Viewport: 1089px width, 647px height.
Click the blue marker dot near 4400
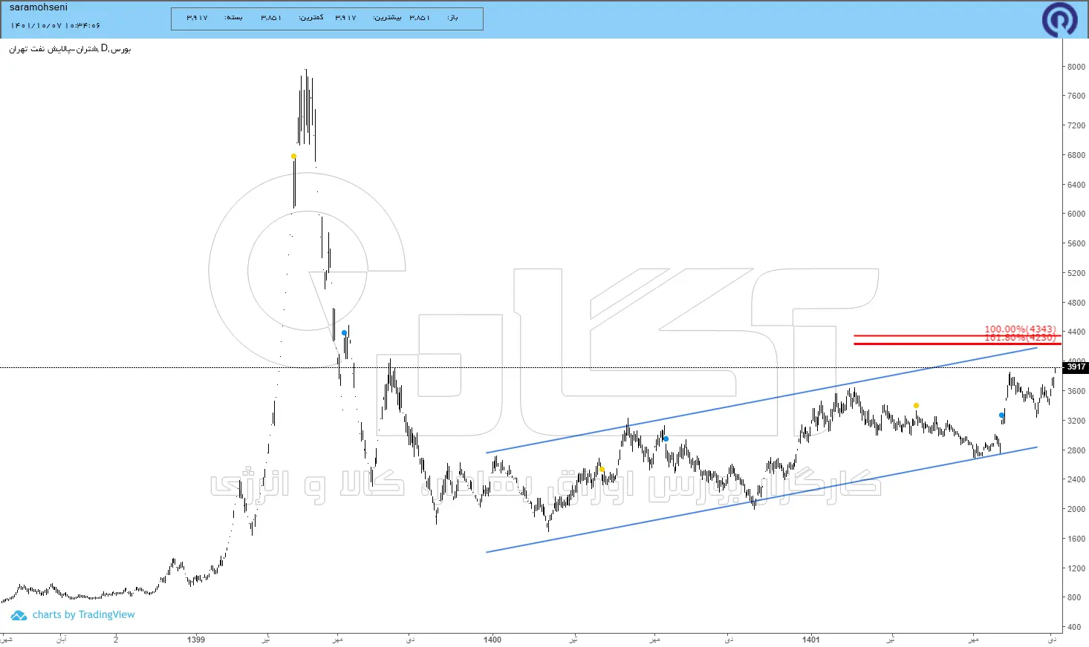tap(344, 333)
